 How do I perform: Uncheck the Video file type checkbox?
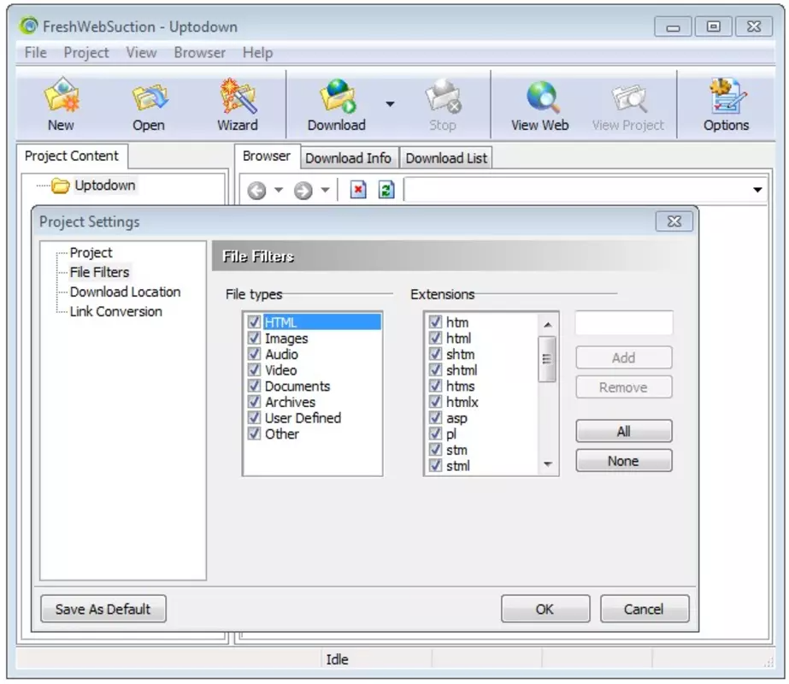(x=254, y=370)
